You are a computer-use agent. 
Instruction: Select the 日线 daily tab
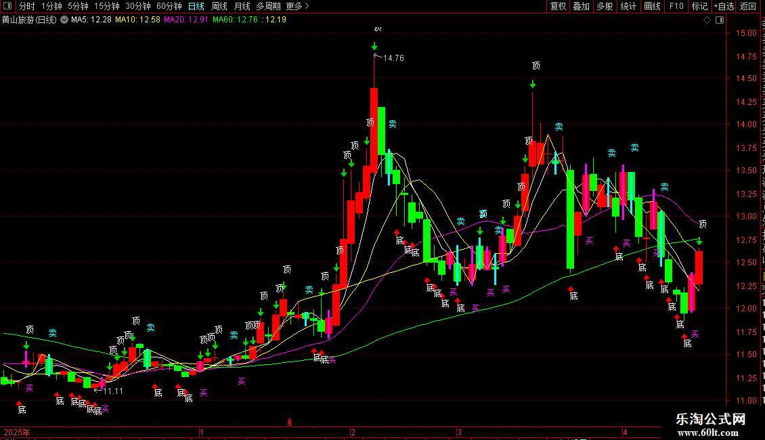click(x=196, y=6)
